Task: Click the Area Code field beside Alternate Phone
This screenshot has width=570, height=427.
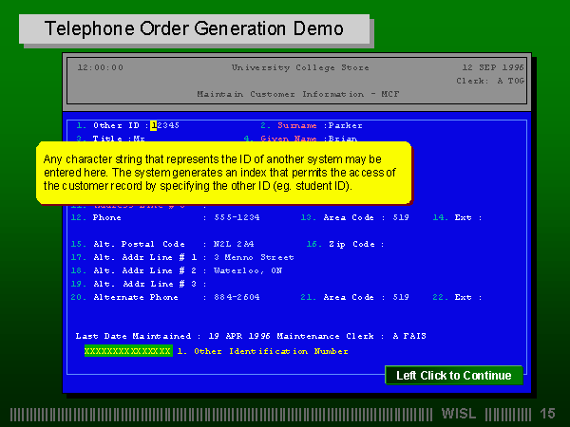Action: point(402,297)
